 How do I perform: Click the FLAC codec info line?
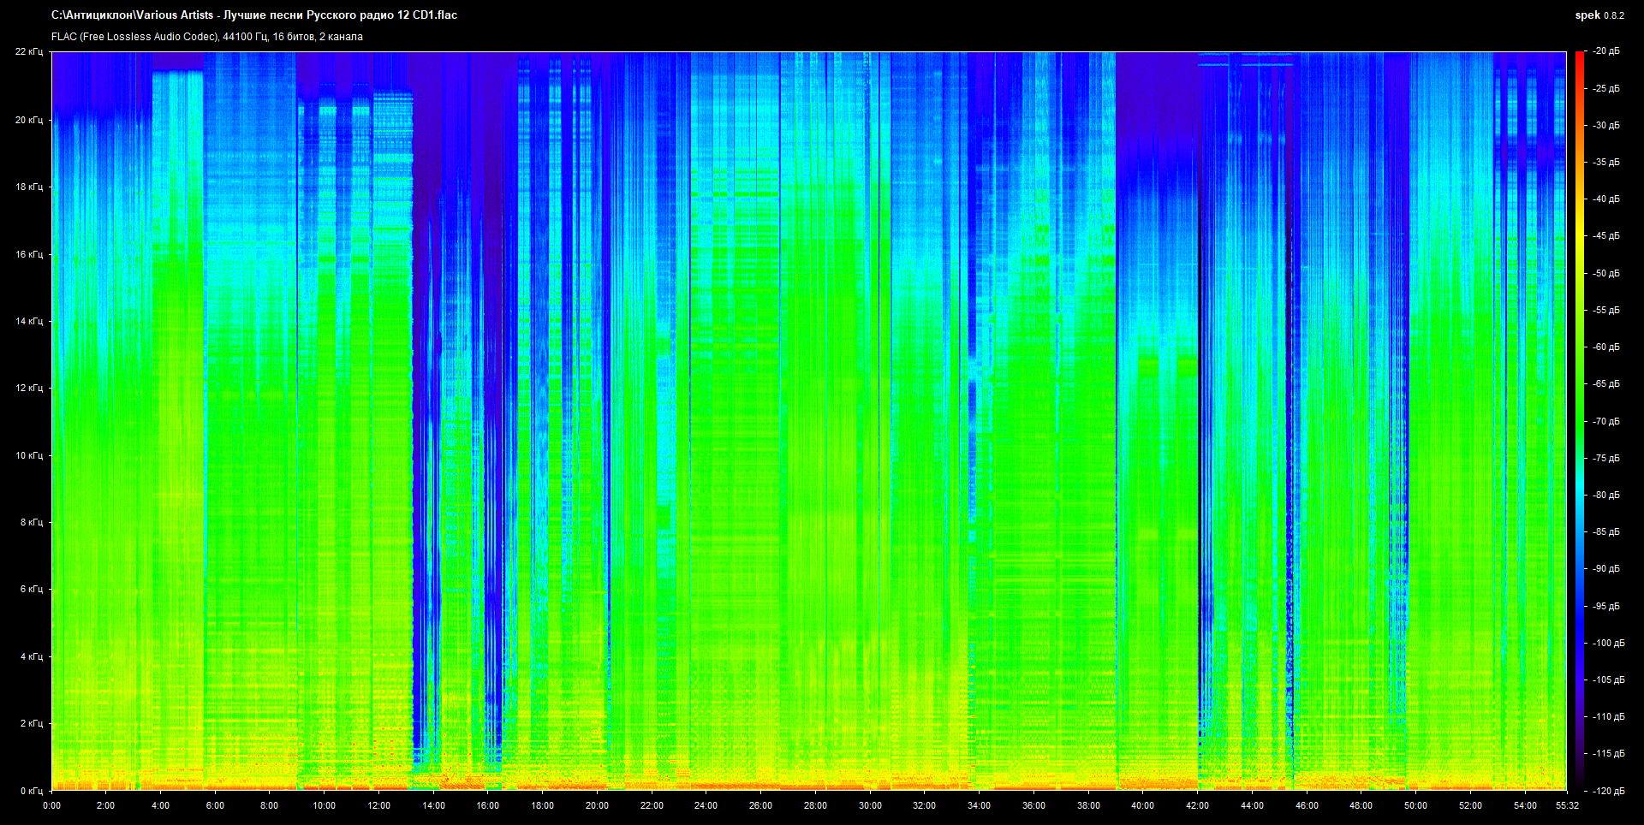pos(207,37)
